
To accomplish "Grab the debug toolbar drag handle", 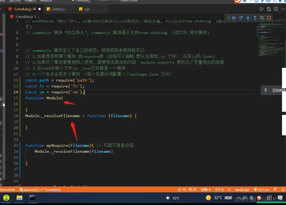I will (229, 18).
